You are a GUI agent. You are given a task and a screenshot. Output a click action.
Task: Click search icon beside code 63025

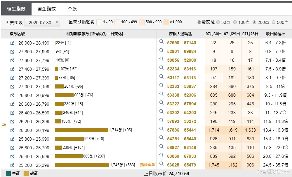(161, 164)
